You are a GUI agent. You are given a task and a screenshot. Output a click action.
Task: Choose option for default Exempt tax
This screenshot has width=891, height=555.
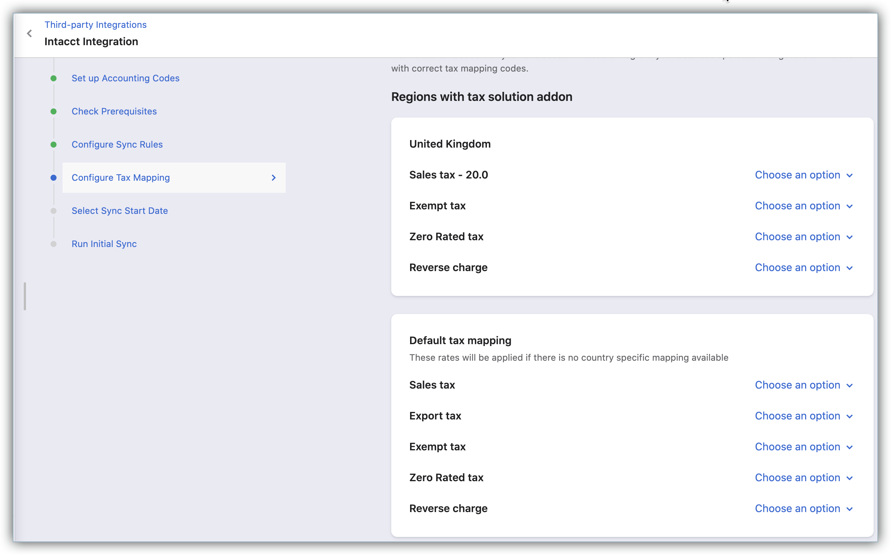point(804,447)
